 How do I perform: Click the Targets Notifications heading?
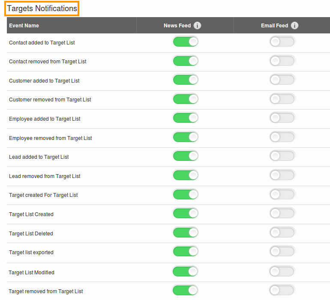(x=42, y=9)
